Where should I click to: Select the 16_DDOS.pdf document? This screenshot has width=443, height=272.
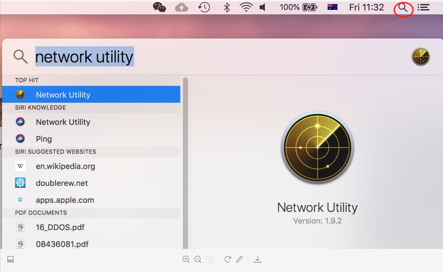[60, 227]
